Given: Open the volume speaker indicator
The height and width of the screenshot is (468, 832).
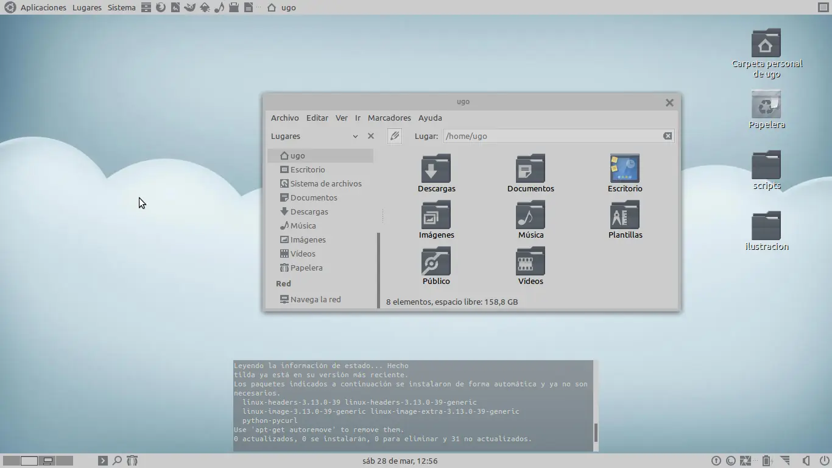Looking at the screenshot, I should click(x=805, y=461).
